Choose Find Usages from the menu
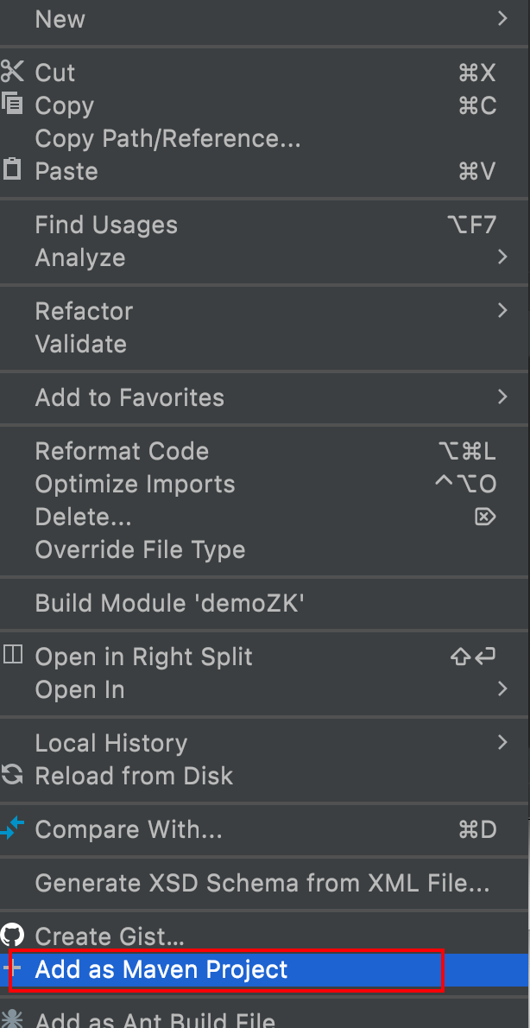Viewport: 530px width, 1028px height. click(106, 225)
